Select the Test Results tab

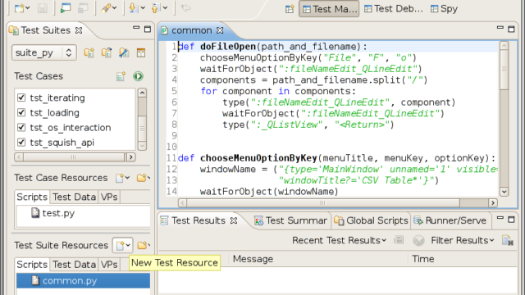coord(199,220)
